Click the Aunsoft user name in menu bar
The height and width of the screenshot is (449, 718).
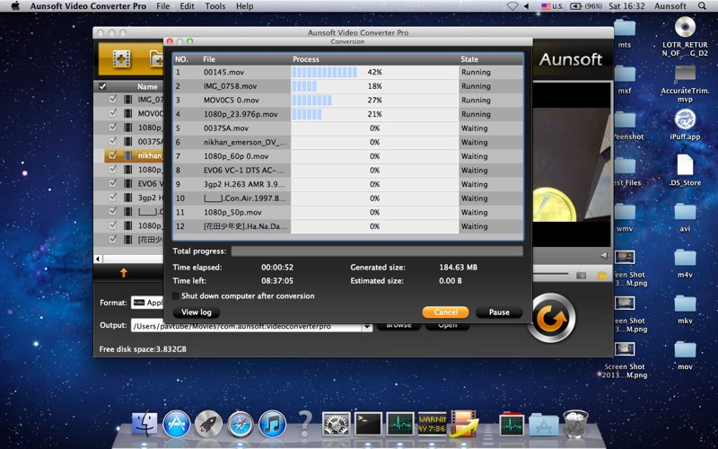tap(670, 6)
